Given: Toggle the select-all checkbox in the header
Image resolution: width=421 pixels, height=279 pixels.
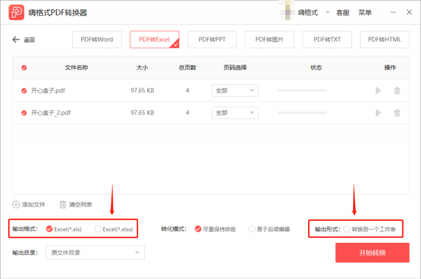Looking at the screenshot, I should [24, 67].
